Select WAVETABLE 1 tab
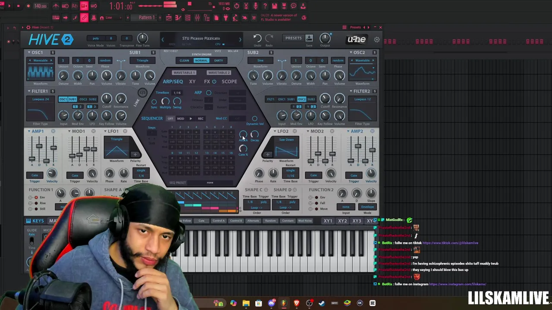 point(184,72)
